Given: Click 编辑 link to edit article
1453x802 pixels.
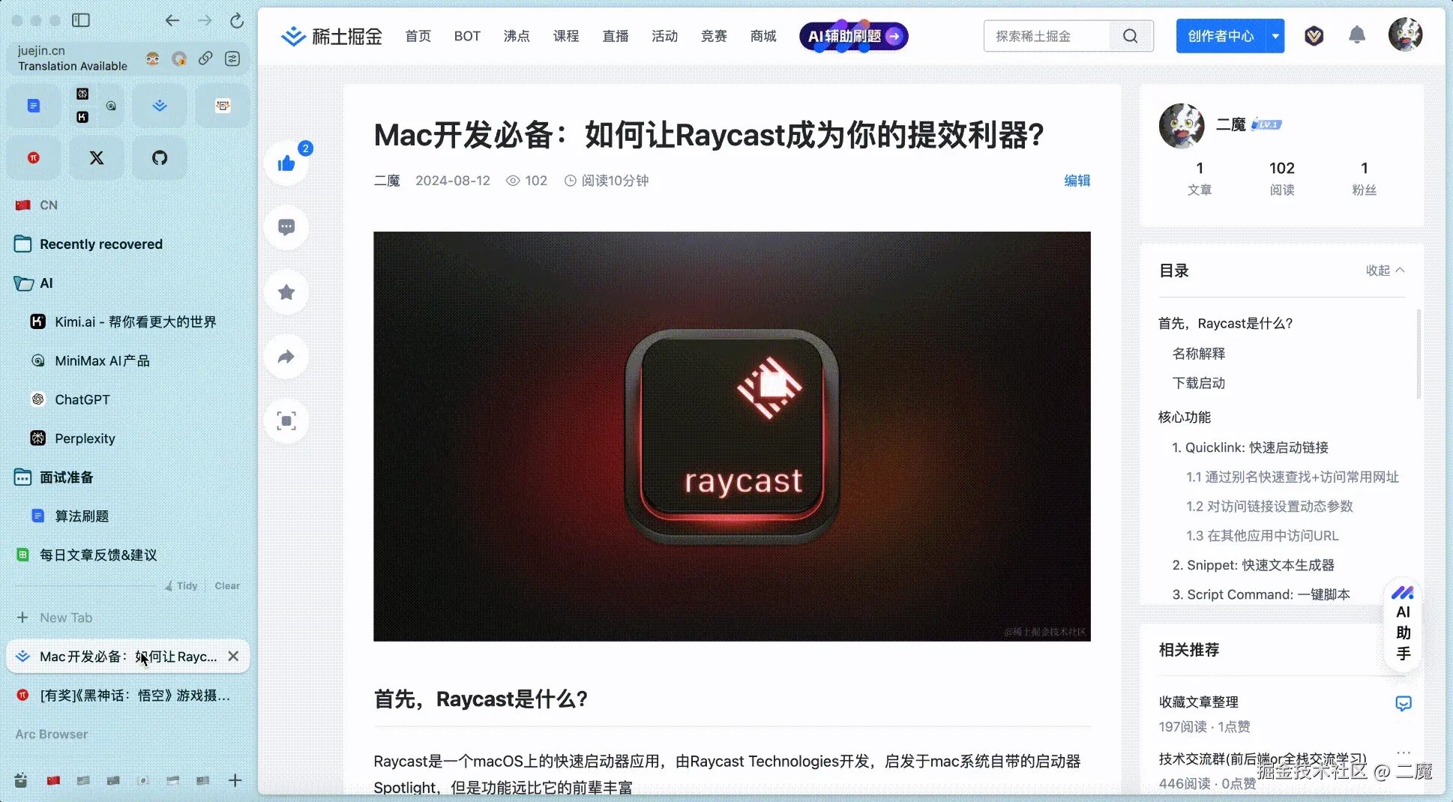Looking at the screenshot, I should pyautogui.click(x=1077, y=181).
